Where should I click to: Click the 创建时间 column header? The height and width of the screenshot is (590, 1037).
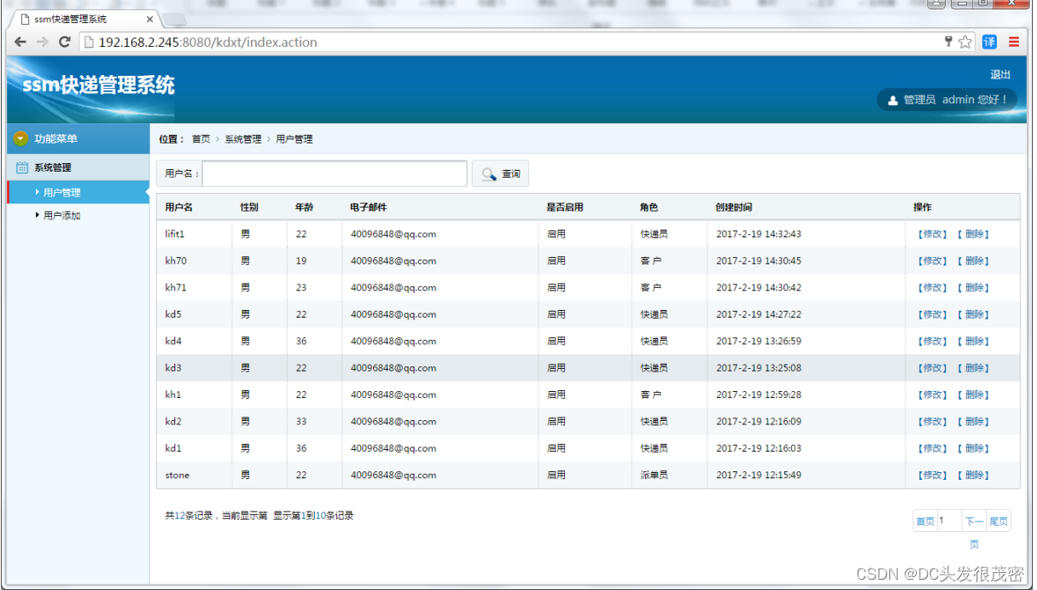click(x=734, y=207)
